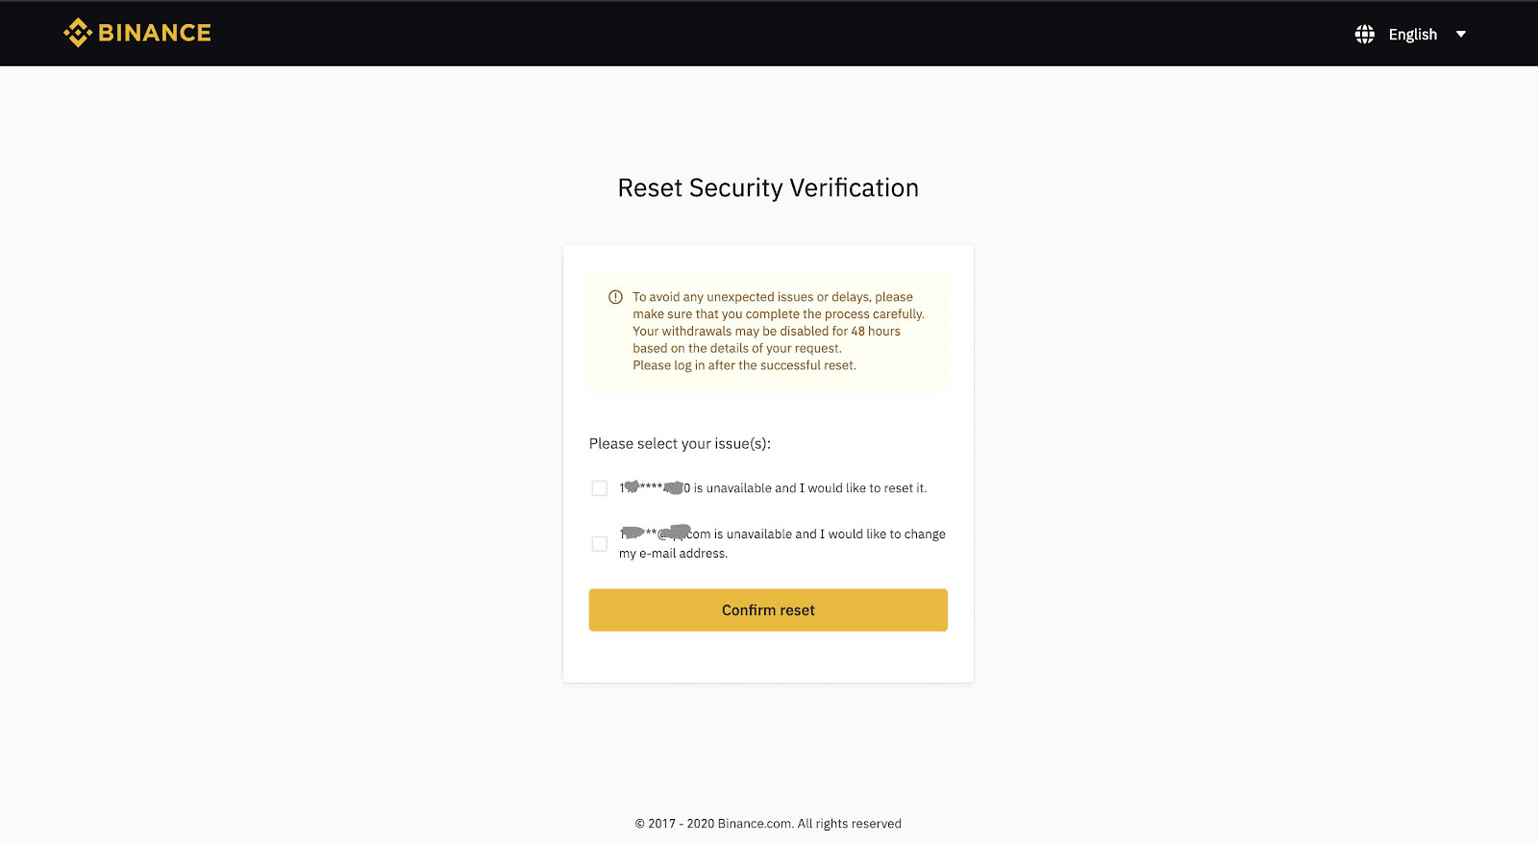Click the 'Please select your issue(s)' prompt
This screenshot has height=844, width=1538.
click(680, 443)
